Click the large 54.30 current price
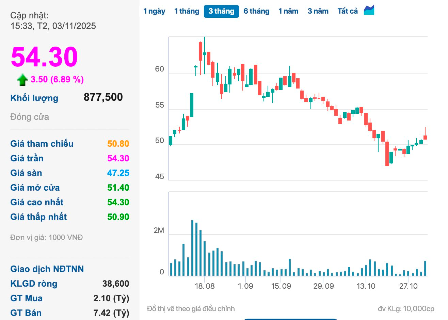The height and width of the screenshot is (320, 448). point(45,57)
